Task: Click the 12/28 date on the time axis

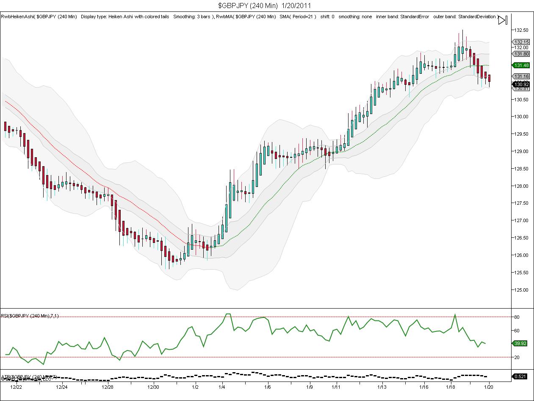Action: pos(108,387)
